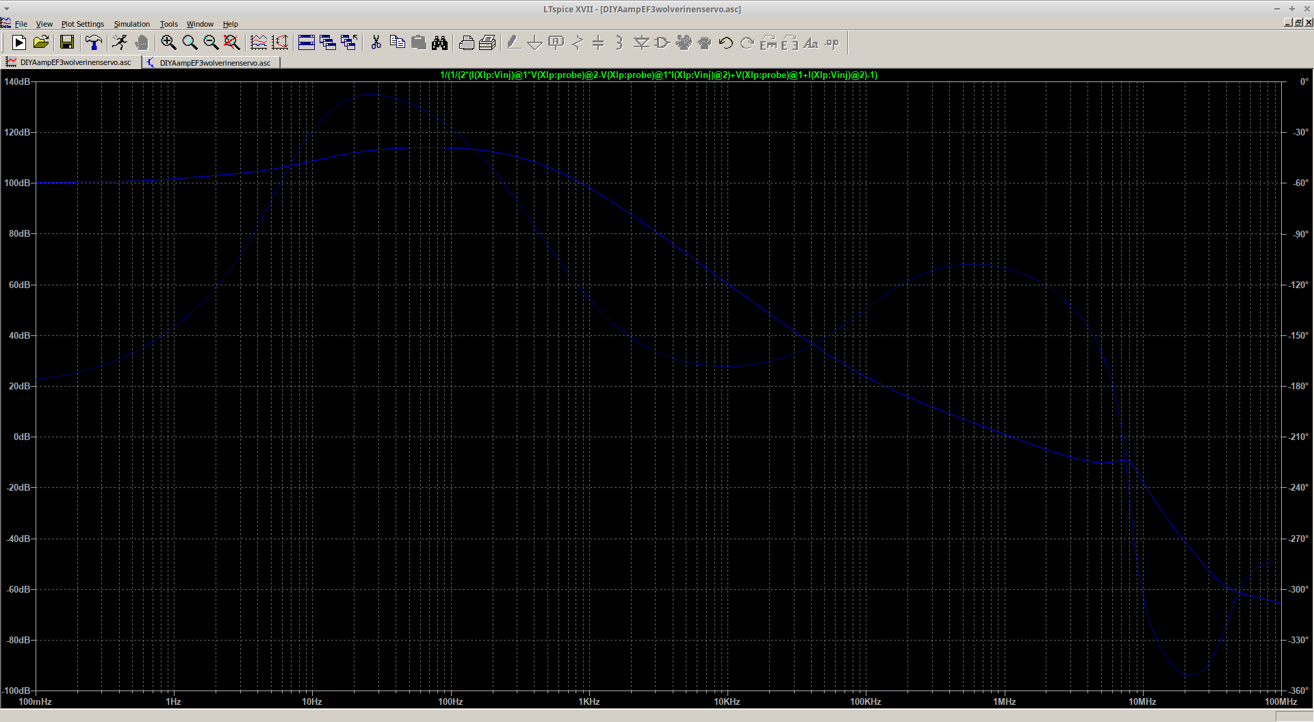Click the Zoom In magnifier icon
This screenshot has width=1314, height=722.
click(168, 43)
